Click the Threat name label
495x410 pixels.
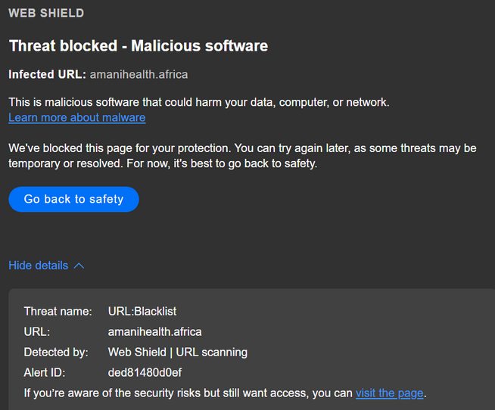[x=58, y=311]
